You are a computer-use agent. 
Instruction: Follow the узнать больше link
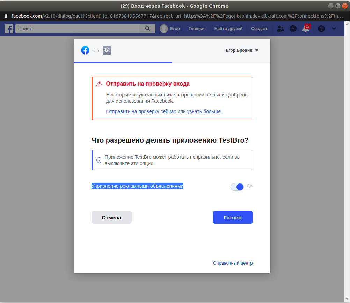pos(204,111)
